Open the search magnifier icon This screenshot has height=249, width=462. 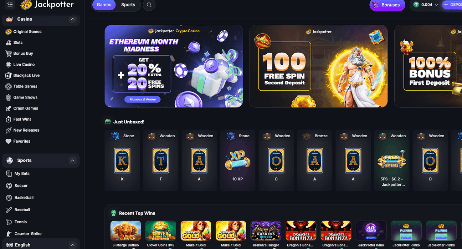[x=149, y=5]
